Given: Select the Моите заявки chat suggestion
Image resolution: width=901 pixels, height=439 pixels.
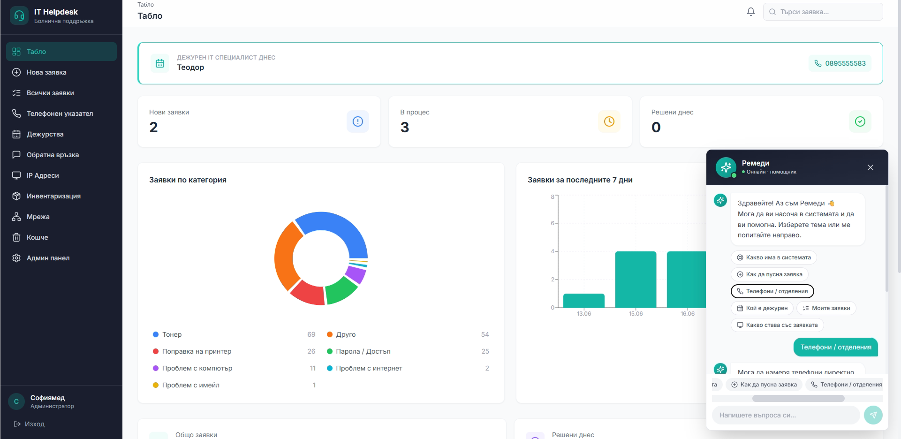Looking at the screenshot, I should (826, 308).
